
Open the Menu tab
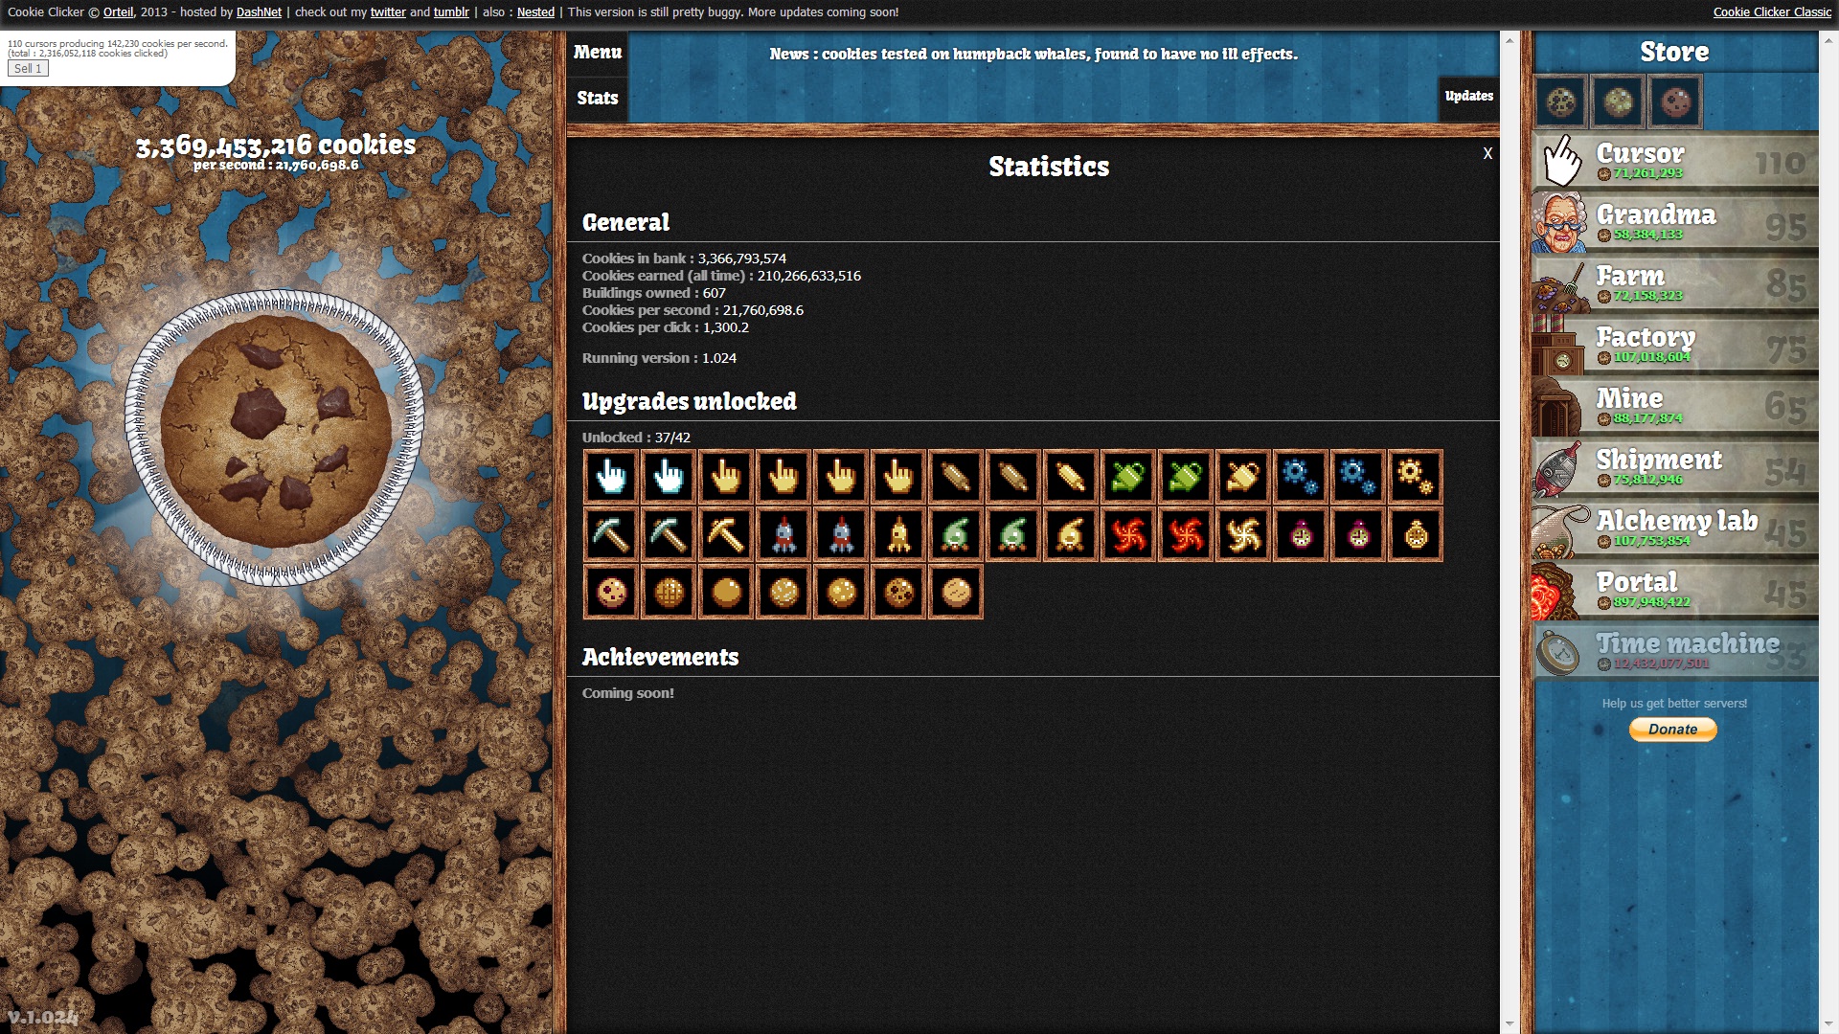598,53
